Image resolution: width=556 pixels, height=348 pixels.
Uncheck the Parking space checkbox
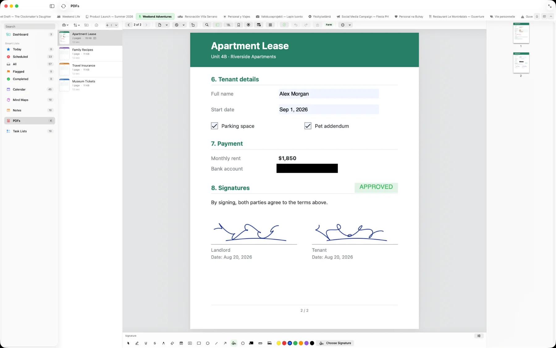coord(214,126)
